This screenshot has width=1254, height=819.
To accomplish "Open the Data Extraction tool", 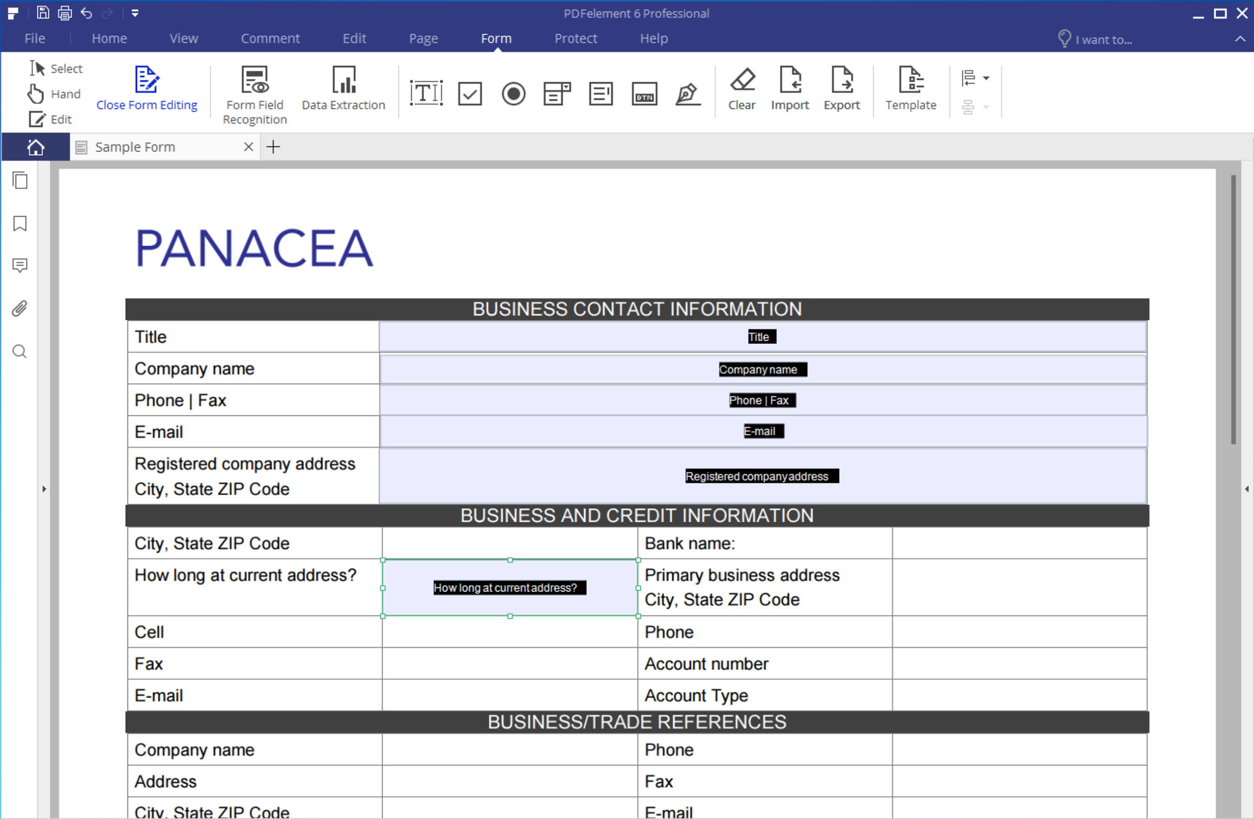I will click(x=344, y=88).
